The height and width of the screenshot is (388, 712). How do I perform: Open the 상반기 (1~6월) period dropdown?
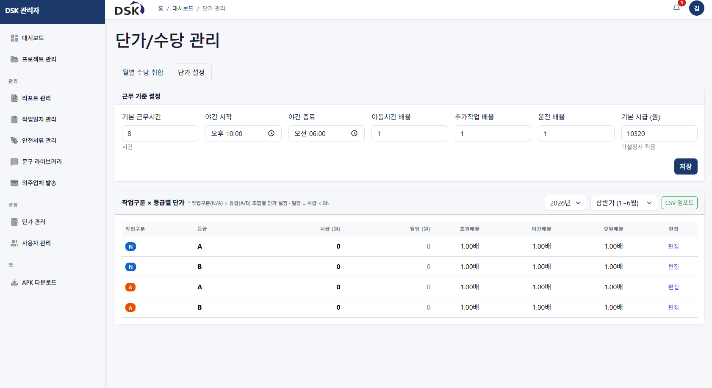624,203
